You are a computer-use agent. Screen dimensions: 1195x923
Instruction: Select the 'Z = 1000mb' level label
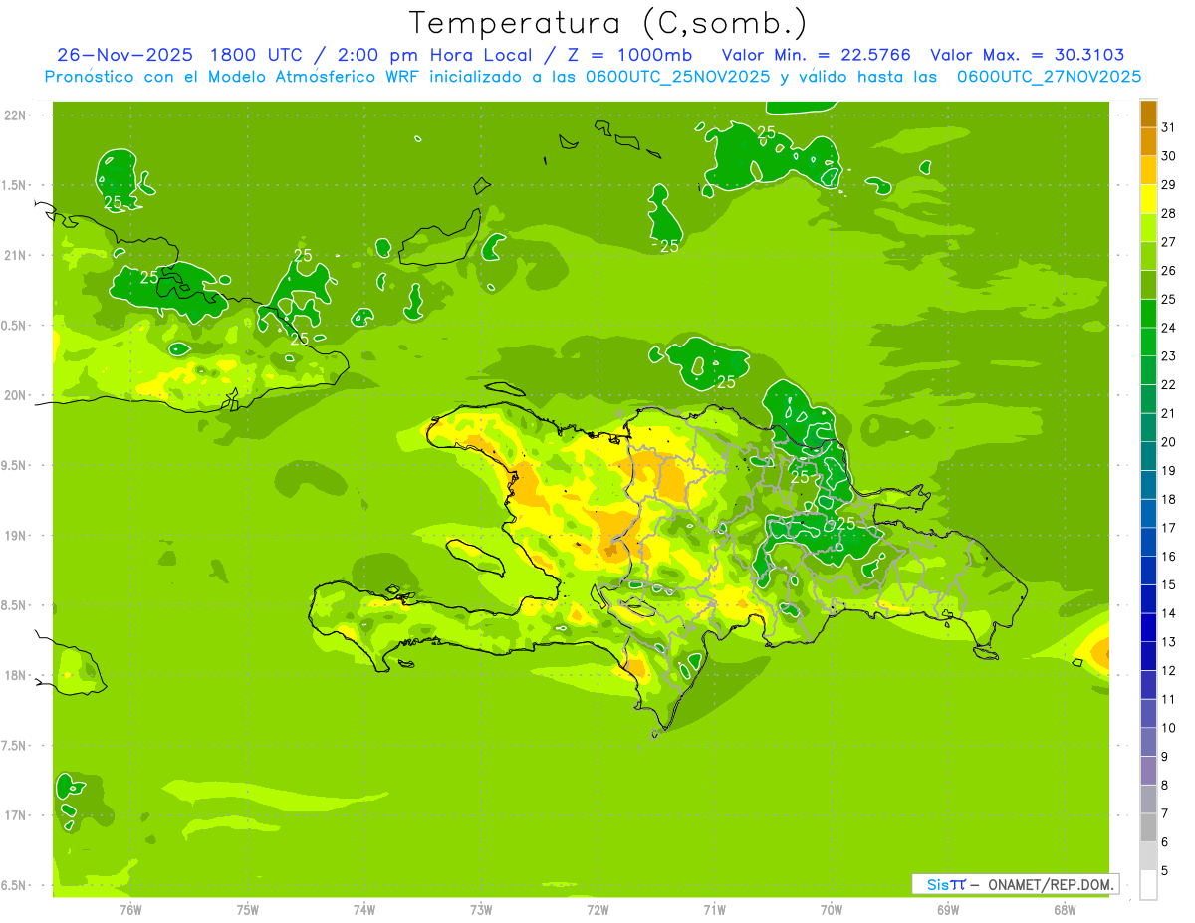(x=630, y=56)
